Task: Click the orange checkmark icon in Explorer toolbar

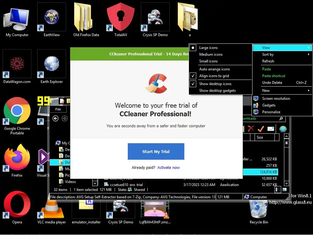Action: pos(261,129)
